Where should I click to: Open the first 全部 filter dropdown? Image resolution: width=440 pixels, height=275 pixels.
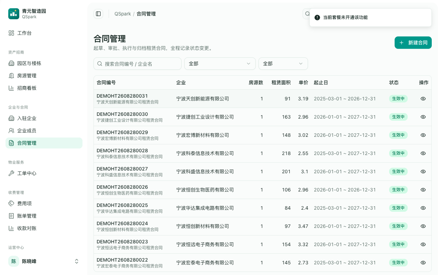click(220, 64)
